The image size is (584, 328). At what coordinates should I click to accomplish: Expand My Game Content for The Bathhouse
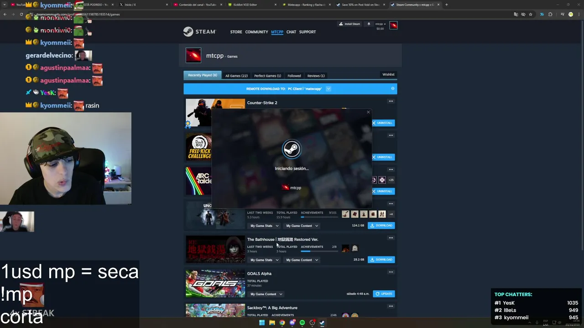(x=302, y=260)
